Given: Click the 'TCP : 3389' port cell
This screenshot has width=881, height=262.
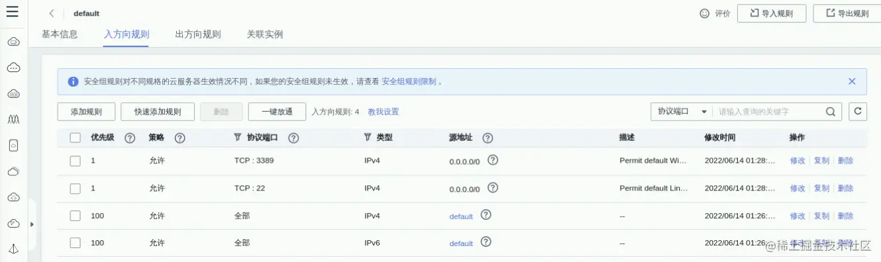Looking at the screenshot, I should pyautogui.click(x=254, y=161).
